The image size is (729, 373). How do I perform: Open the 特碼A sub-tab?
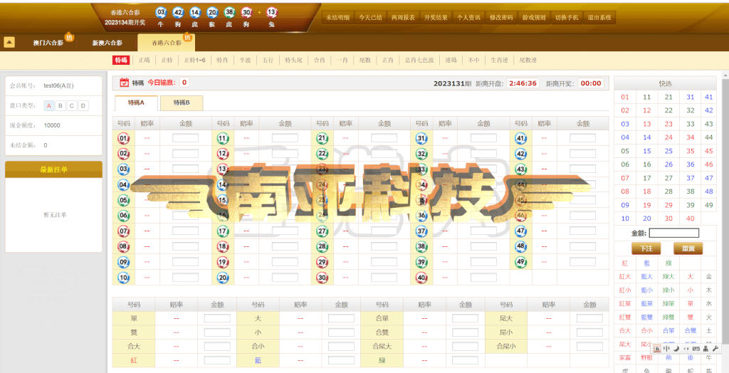click(136, 103)
